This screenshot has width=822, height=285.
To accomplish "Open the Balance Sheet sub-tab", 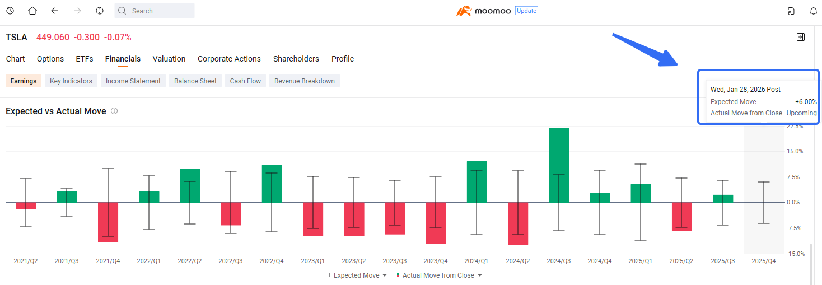I will [195, 81].
